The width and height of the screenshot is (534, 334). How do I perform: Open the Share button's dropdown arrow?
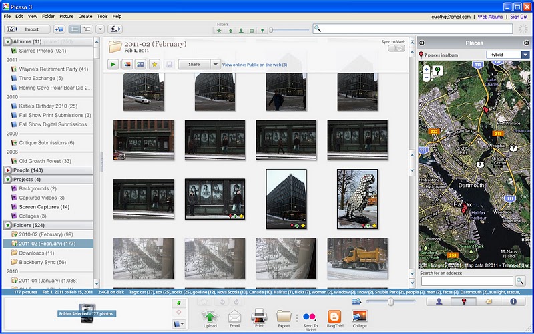[x=215, y=64]
